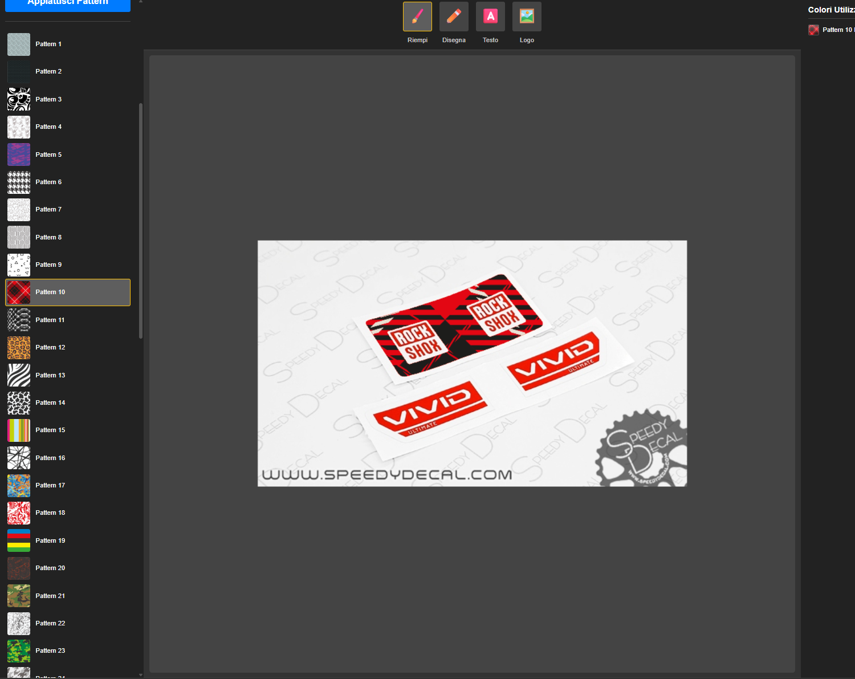855x679 pixels.
Task: Click the "Pattern 14" label
Action: pos(50,402)
